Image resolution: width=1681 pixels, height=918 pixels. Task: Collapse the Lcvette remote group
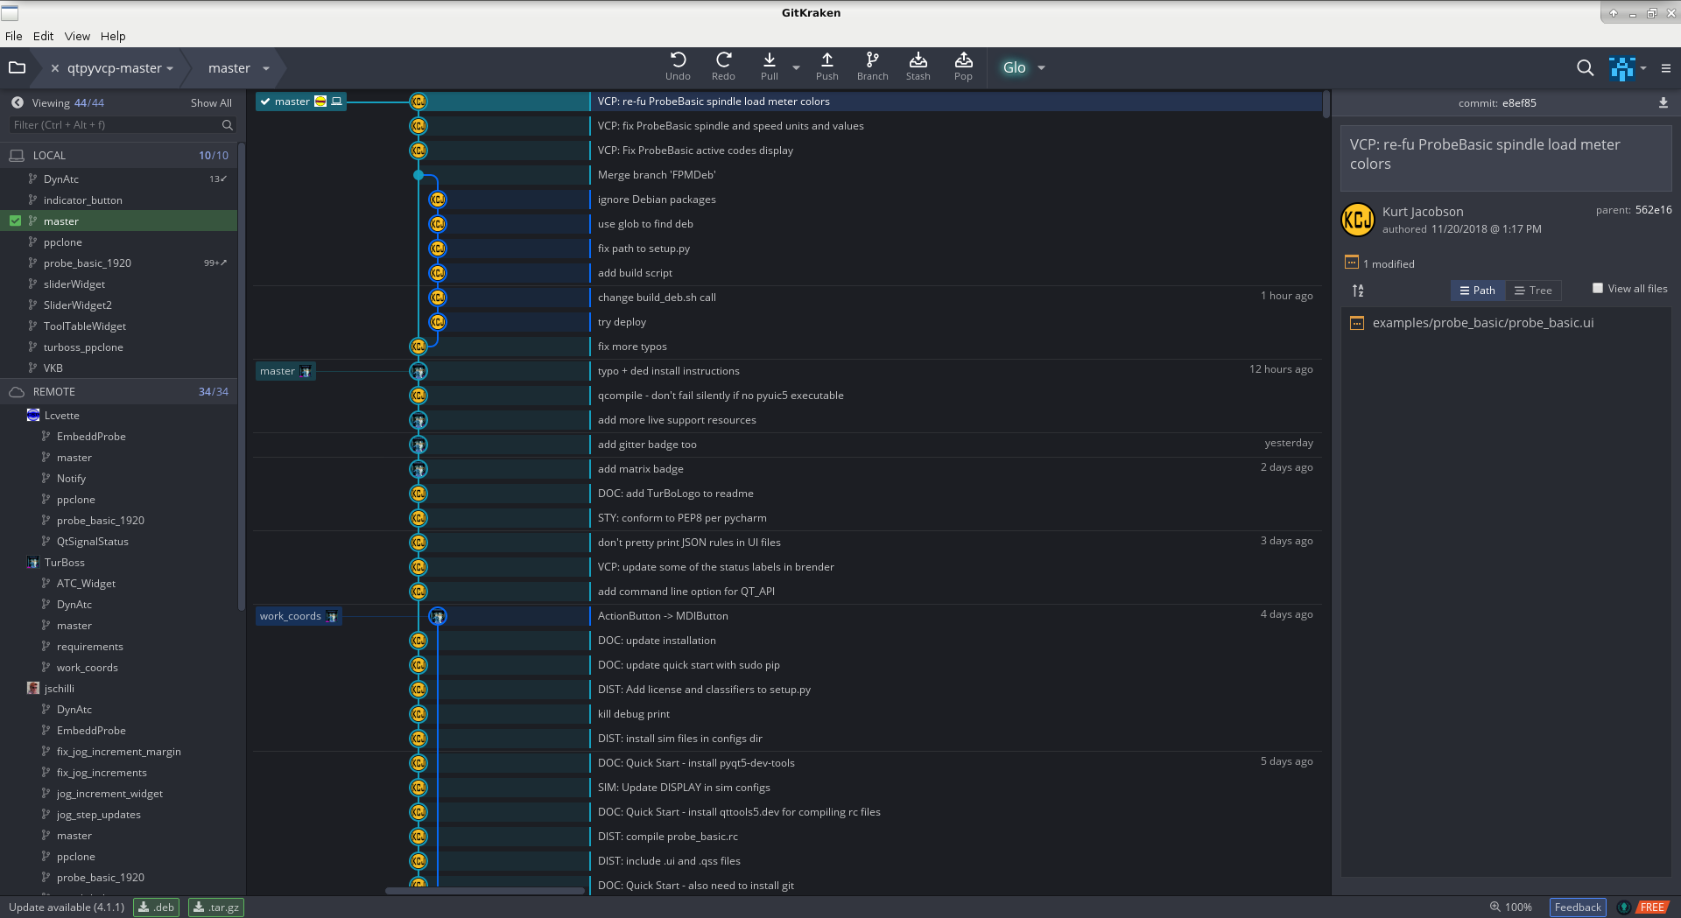click(61, 416)
